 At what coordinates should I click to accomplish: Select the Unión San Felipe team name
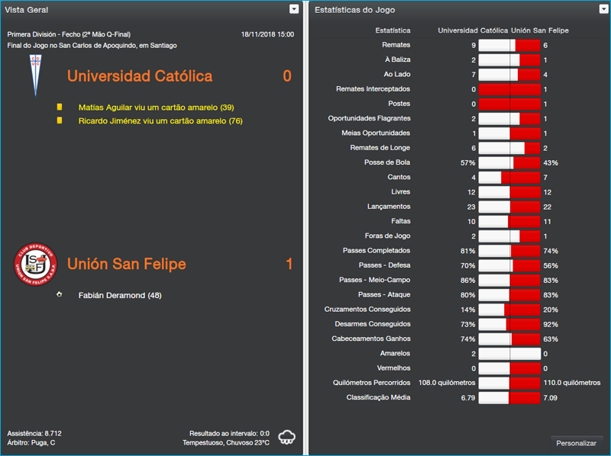click(126, 264)
